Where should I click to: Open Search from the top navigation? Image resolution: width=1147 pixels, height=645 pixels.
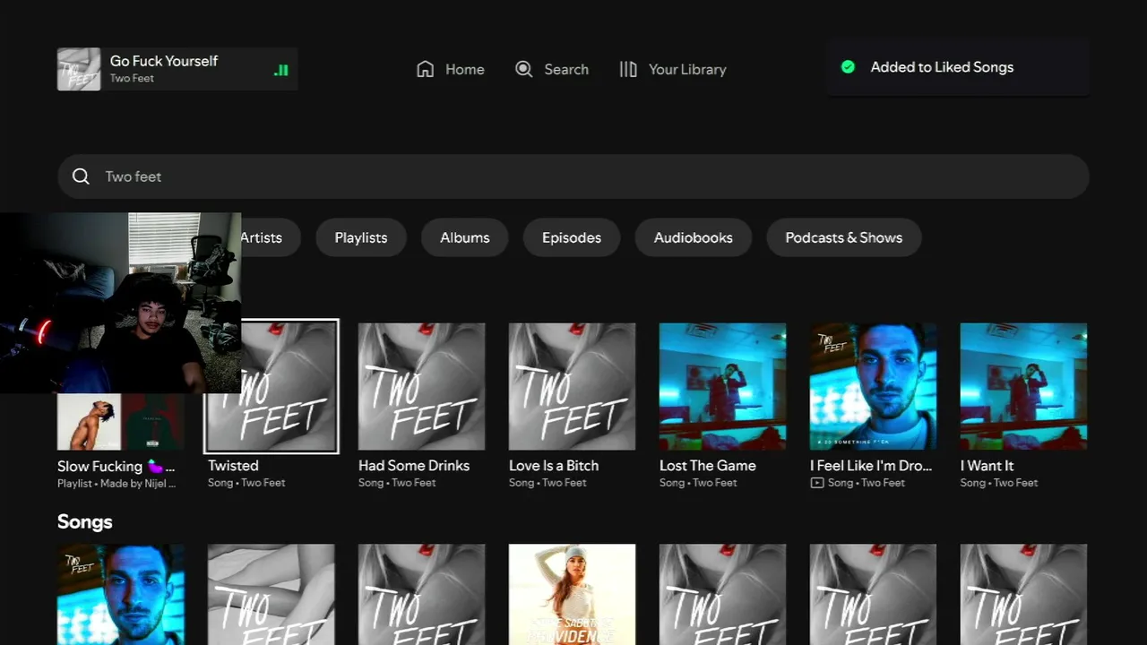tap(552, 69)
